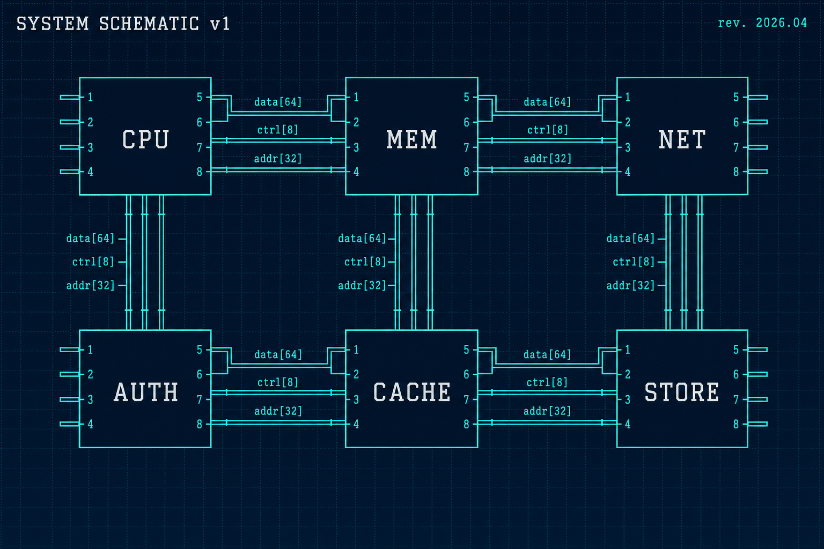Click the SYSTEM SCHEMATIC v1 title
Image resolution: width=824 pixels, height=549 pixels.
coord(123,24)
